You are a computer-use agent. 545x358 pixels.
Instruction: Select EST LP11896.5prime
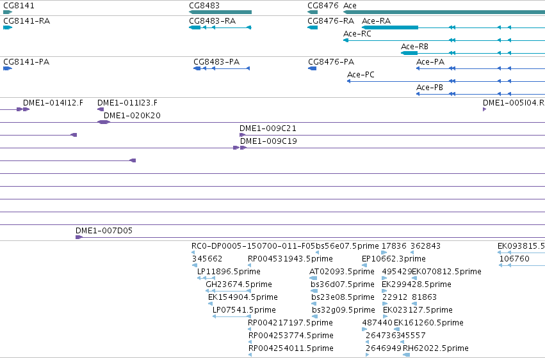[x=229, y=272]
